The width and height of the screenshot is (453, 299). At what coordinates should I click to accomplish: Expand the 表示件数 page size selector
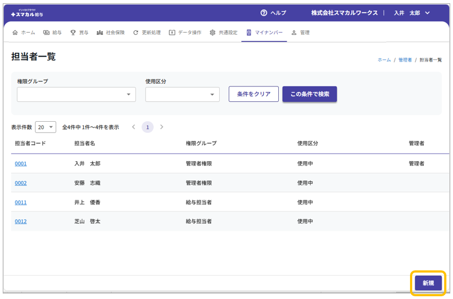[45, 127]
